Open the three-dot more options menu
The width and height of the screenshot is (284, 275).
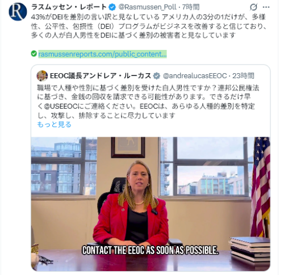click(266, 7)
